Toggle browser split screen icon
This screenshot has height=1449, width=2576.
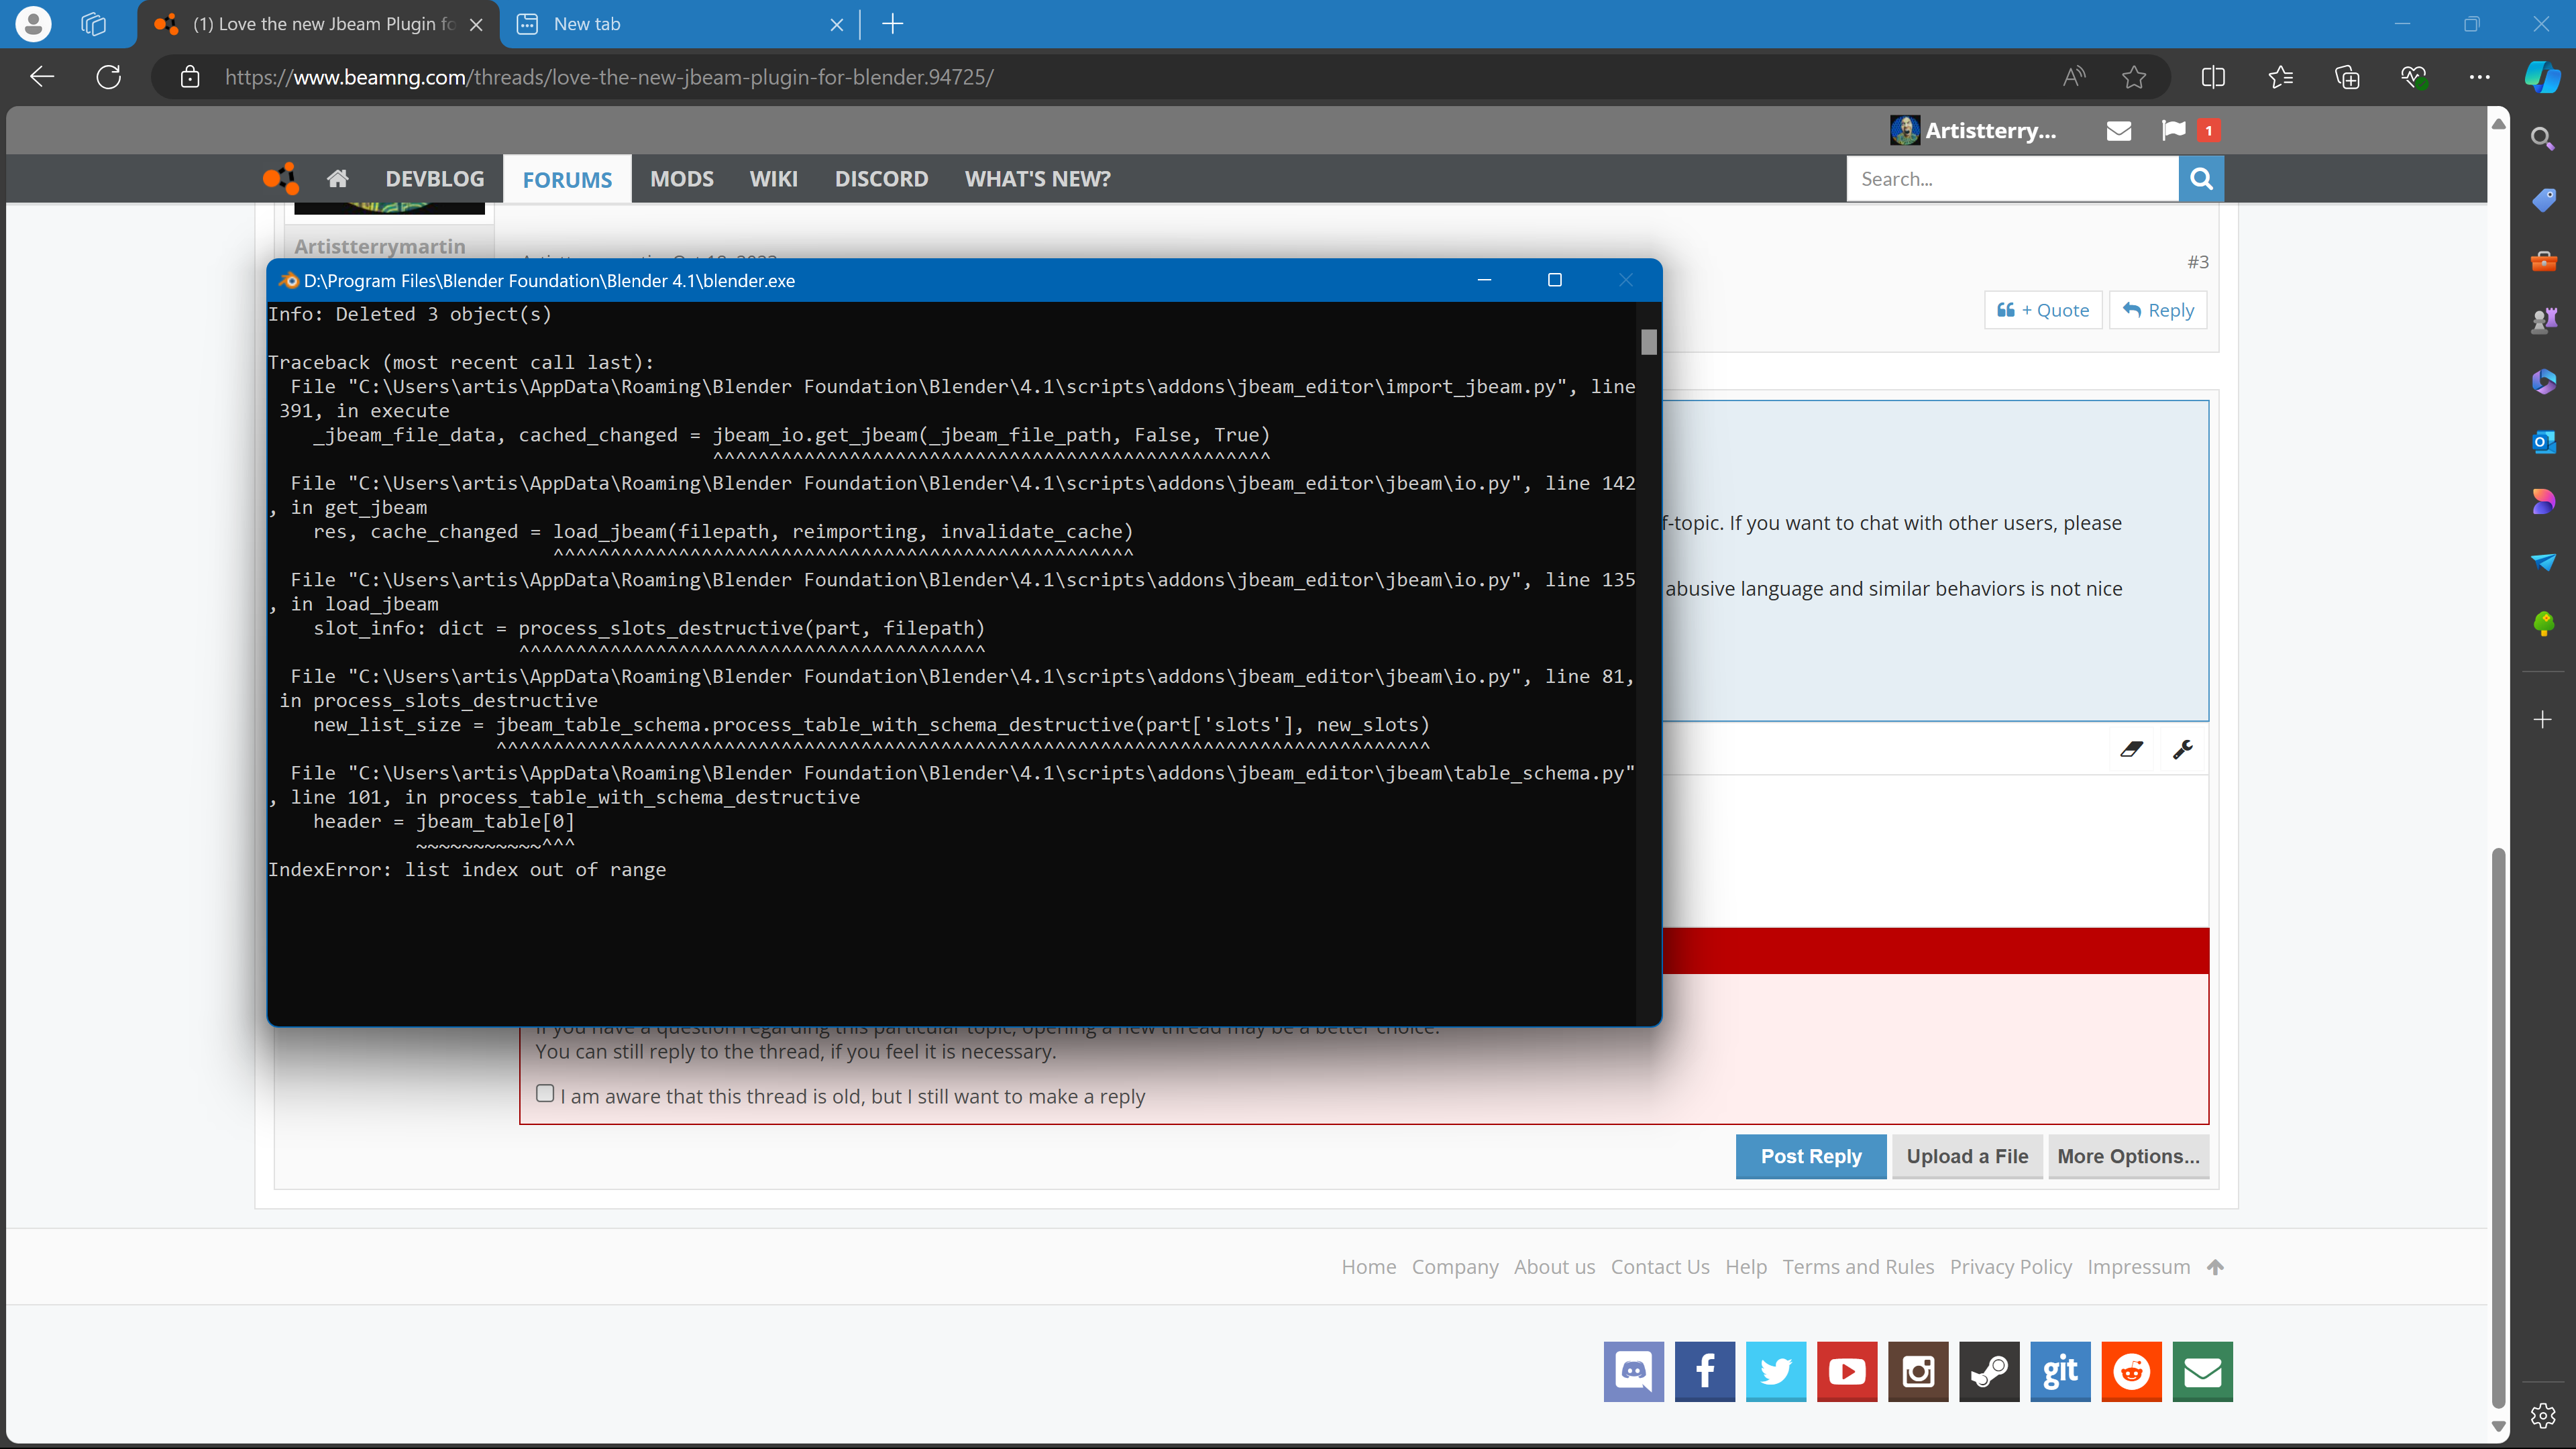pos(2213,77)
